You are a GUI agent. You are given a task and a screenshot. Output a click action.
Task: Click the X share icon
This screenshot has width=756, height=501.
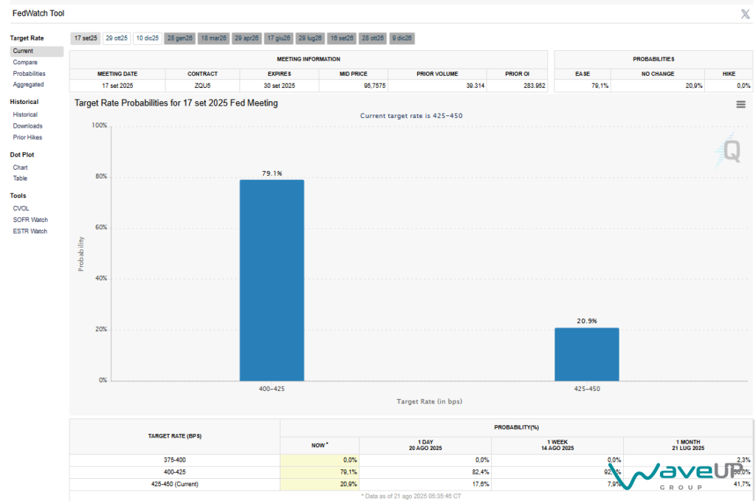pyautogui.click(x=745, y=14)
